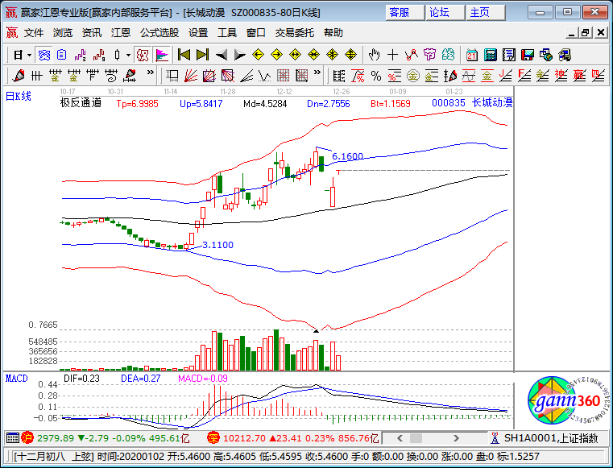
Task: Click the red 深 market badge
Action: coord(213,438)
